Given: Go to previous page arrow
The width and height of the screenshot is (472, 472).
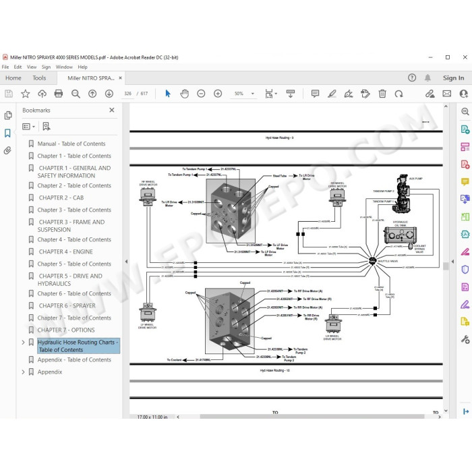Looking at the screenshot, I should (92, 94).
